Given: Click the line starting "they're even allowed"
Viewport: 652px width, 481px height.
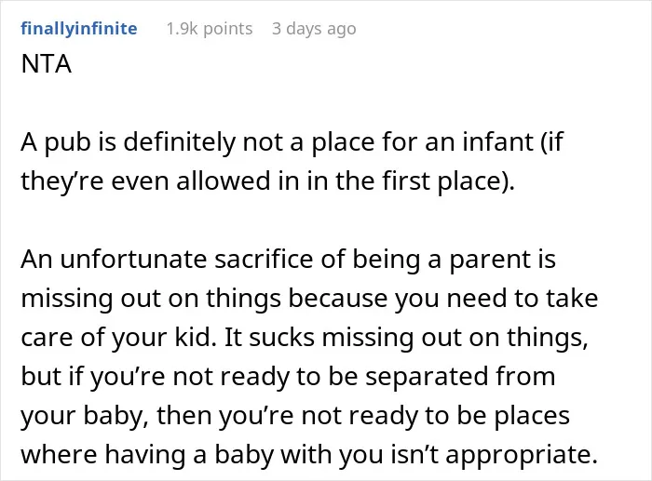Looking at the screenshot, I should tap(268, 181).
